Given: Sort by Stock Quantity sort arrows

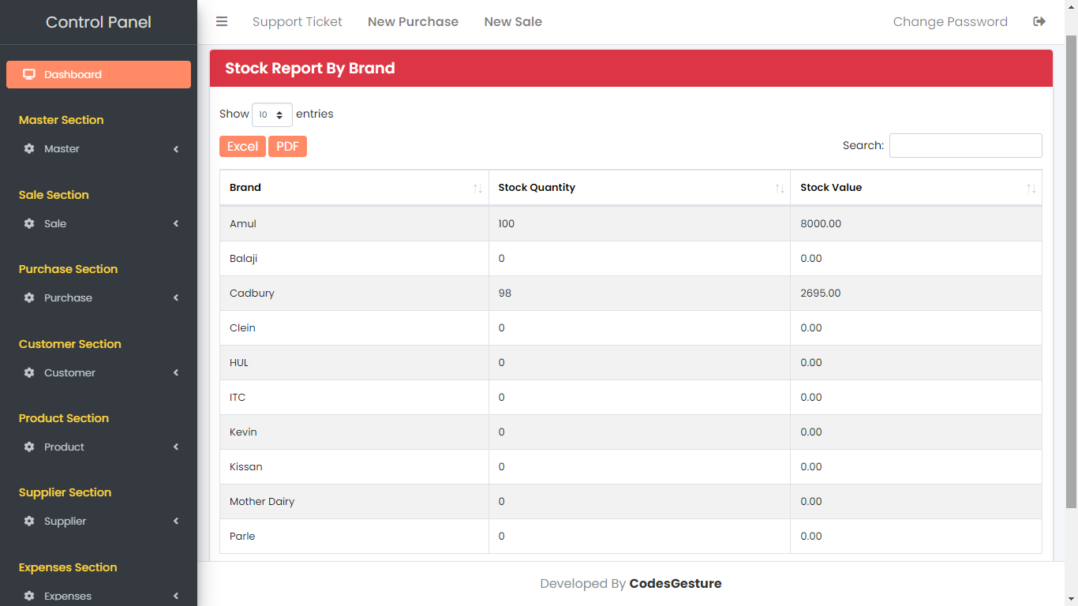Looking at the screenshot, I should [x=780, y=188].
